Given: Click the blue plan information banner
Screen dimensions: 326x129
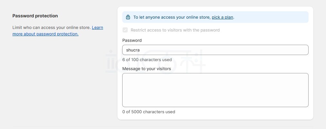Looking at the screenshot, I should click(x=215, y=17).
